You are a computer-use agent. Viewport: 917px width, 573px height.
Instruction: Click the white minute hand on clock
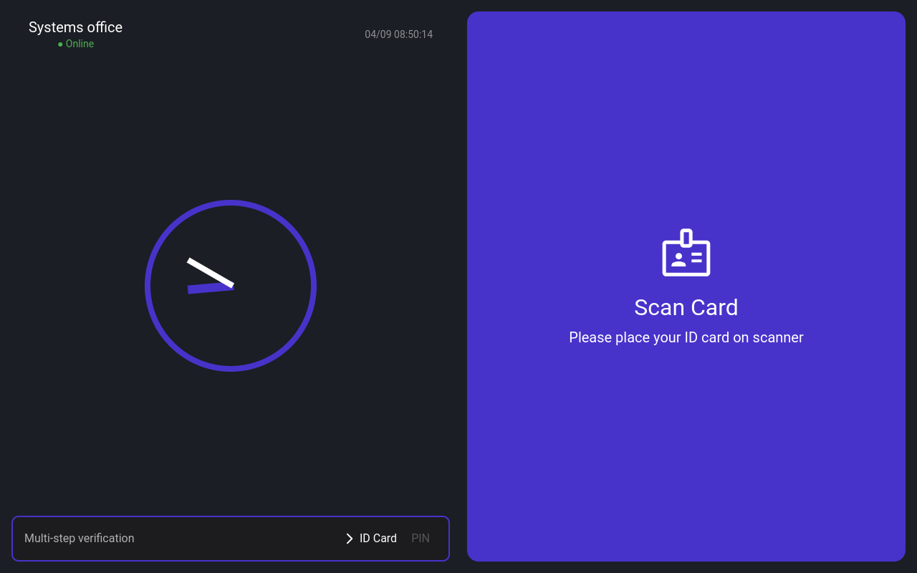click(210, 273)
